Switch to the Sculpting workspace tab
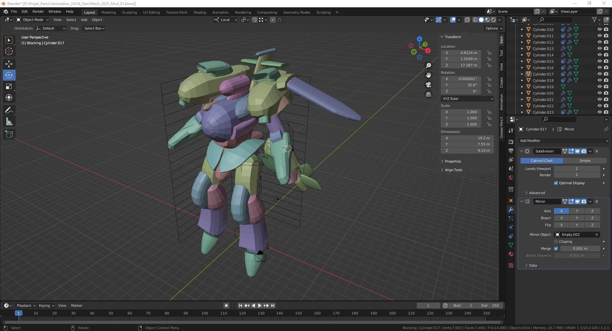Viewport: 612px width, 331px height. pyautogui.click(x=129, y=12)
